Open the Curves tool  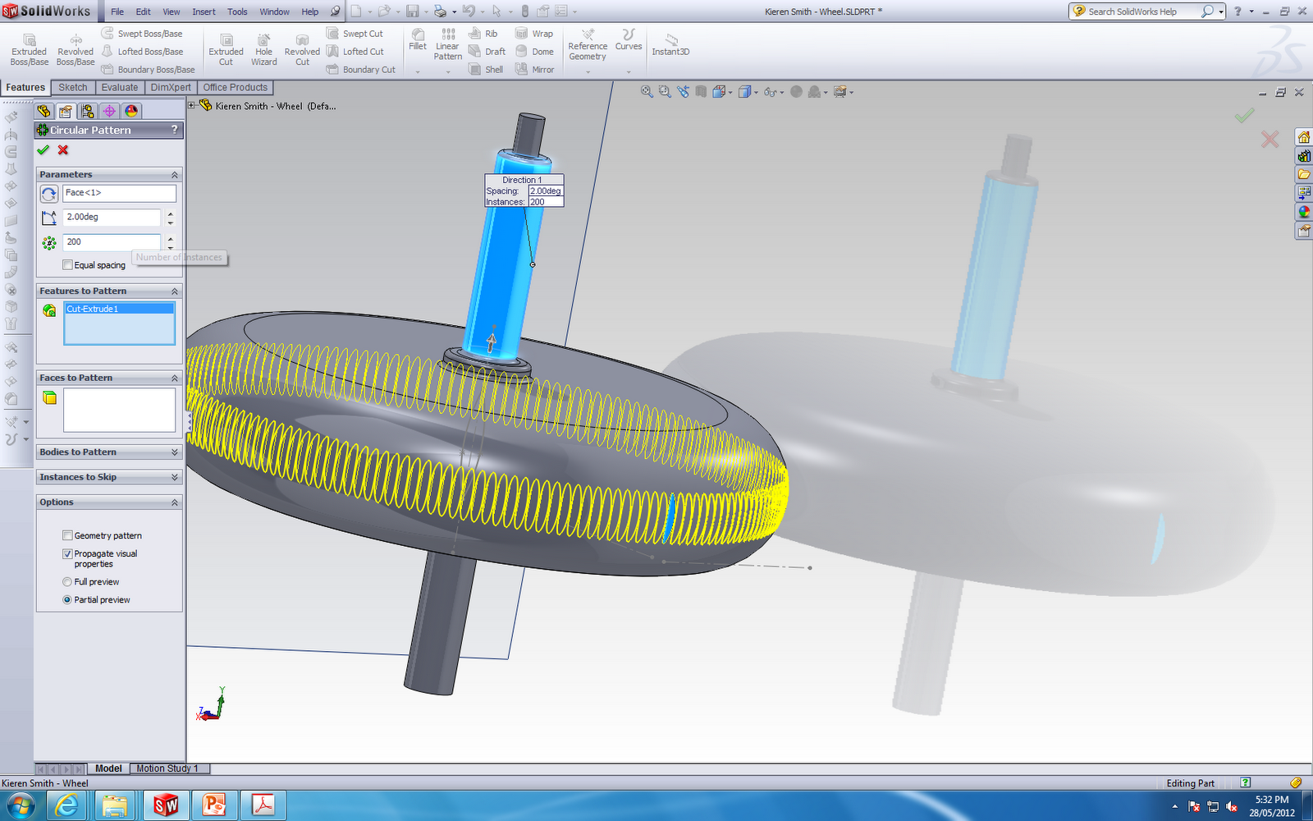tap(629, 39)
